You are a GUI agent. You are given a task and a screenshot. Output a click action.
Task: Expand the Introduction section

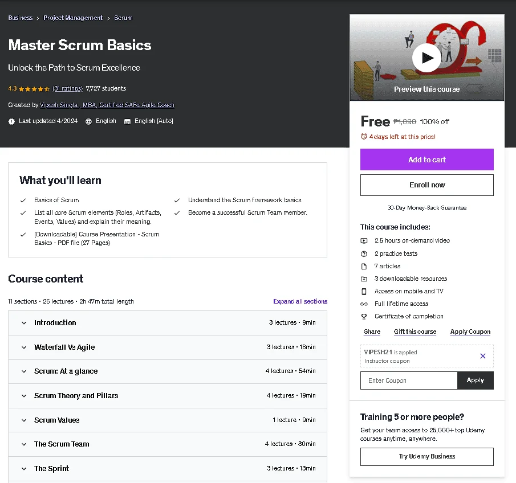click(x=168, y=323)
